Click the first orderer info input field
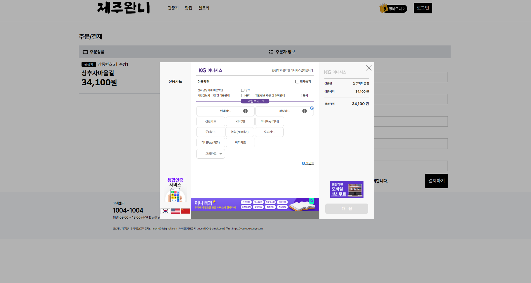Viewport: 531px width, 283px height. point(411,77)
